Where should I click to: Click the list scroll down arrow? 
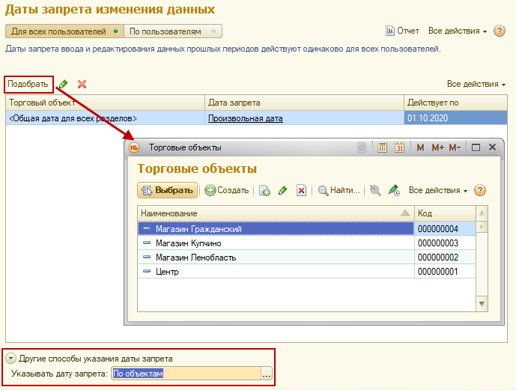pyautogui.click(x=482, y=304)
